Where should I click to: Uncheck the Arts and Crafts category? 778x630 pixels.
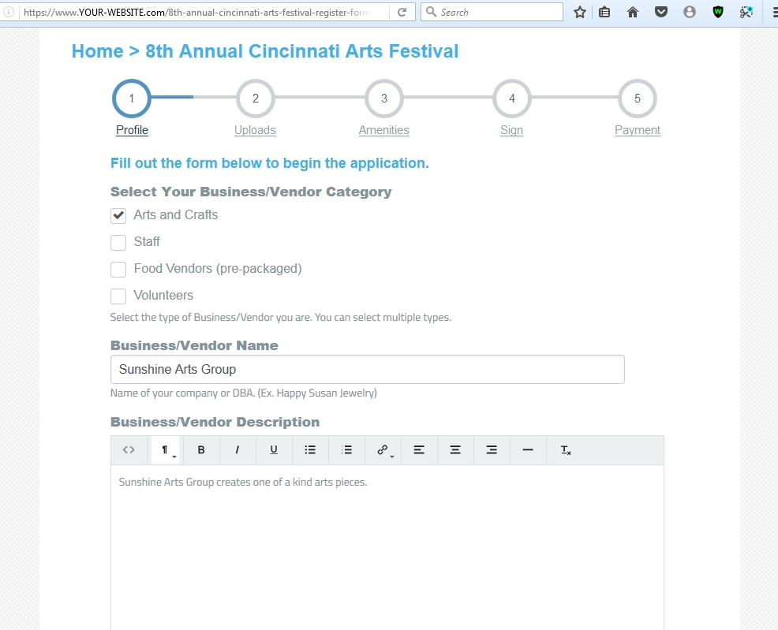[x=118, y=215]
